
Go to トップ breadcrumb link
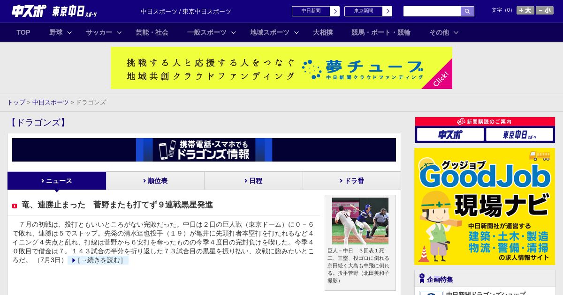click(16, 102)
